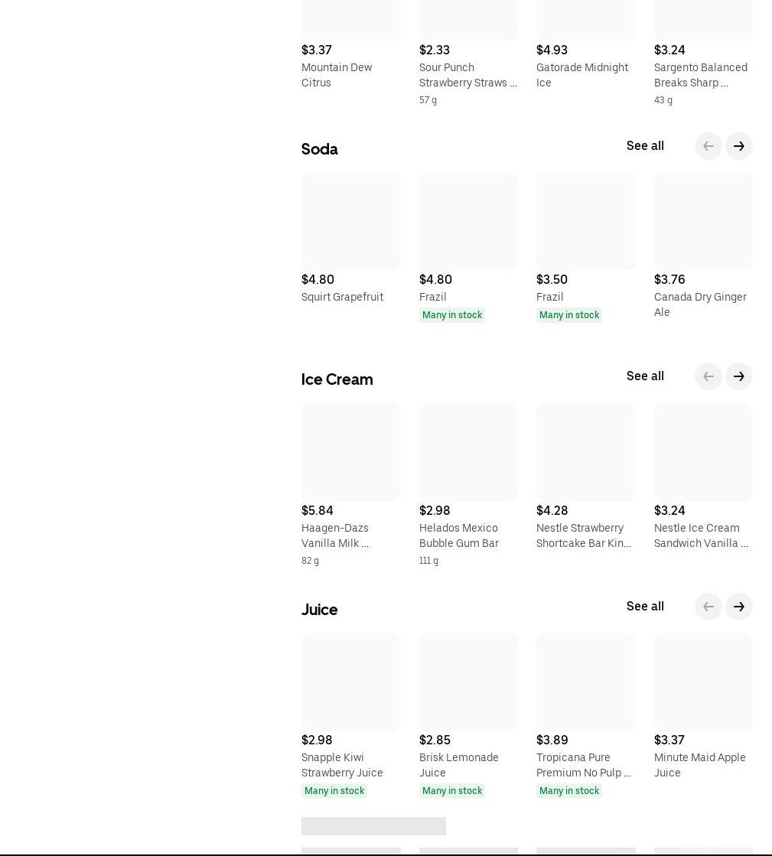Click $3.76 price of Canada Dry
The width and height of the screenshot is (772, 856).
click(x=669, y=279)
